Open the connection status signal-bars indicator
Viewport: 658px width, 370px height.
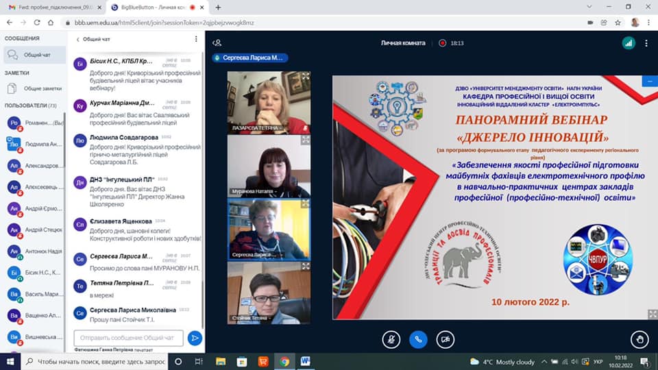[x=628, y=42]
